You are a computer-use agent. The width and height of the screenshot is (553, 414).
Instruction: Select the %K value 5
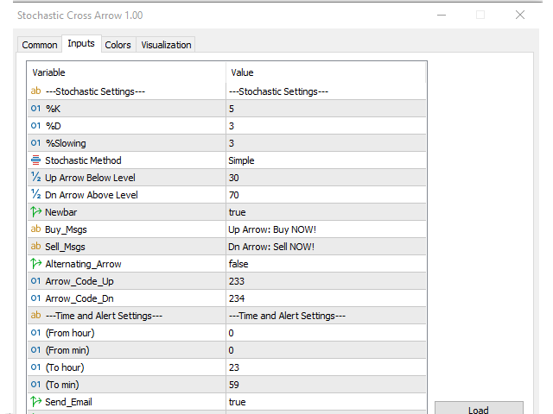tap(326, 109)
